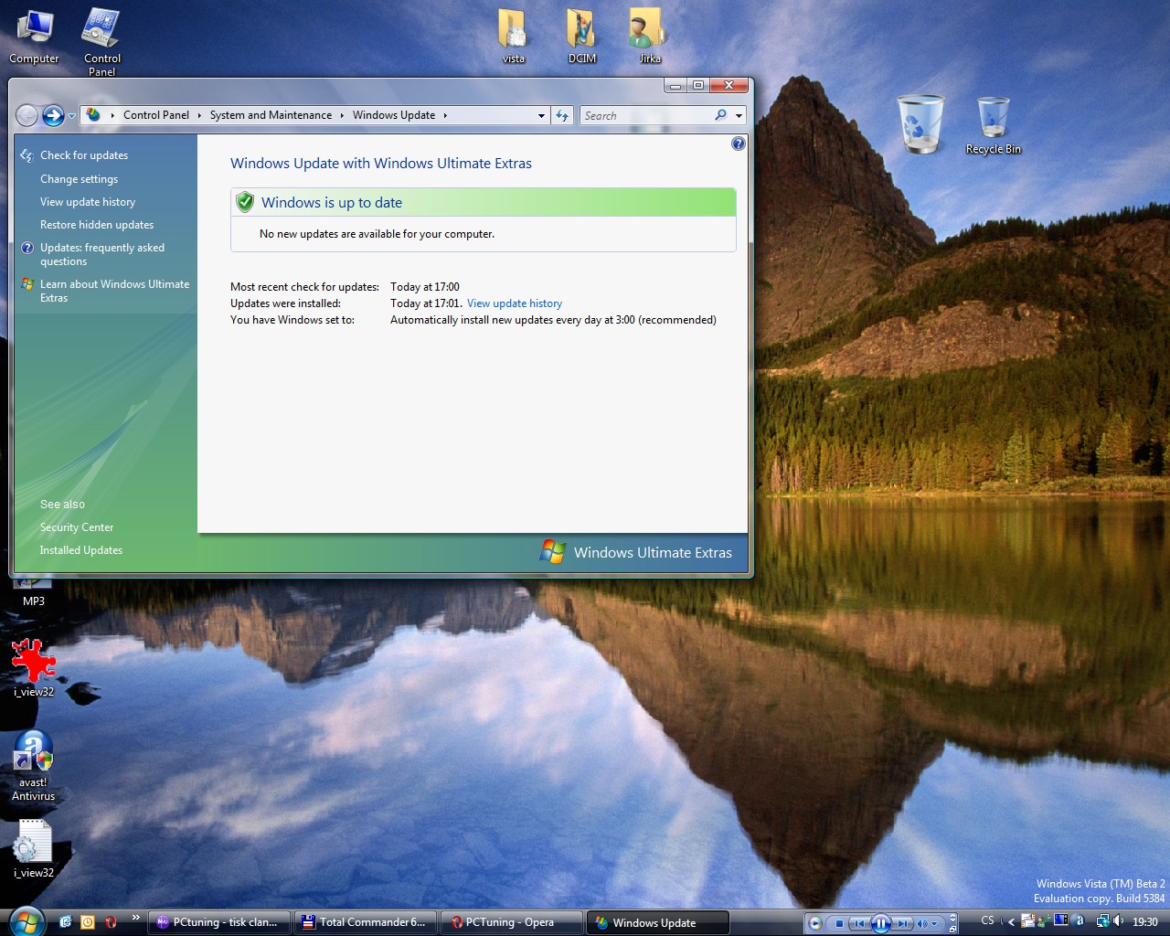The image size is (1170, 936).
Task: Refresh the Windows Update address bar
Action: [562, 115]
